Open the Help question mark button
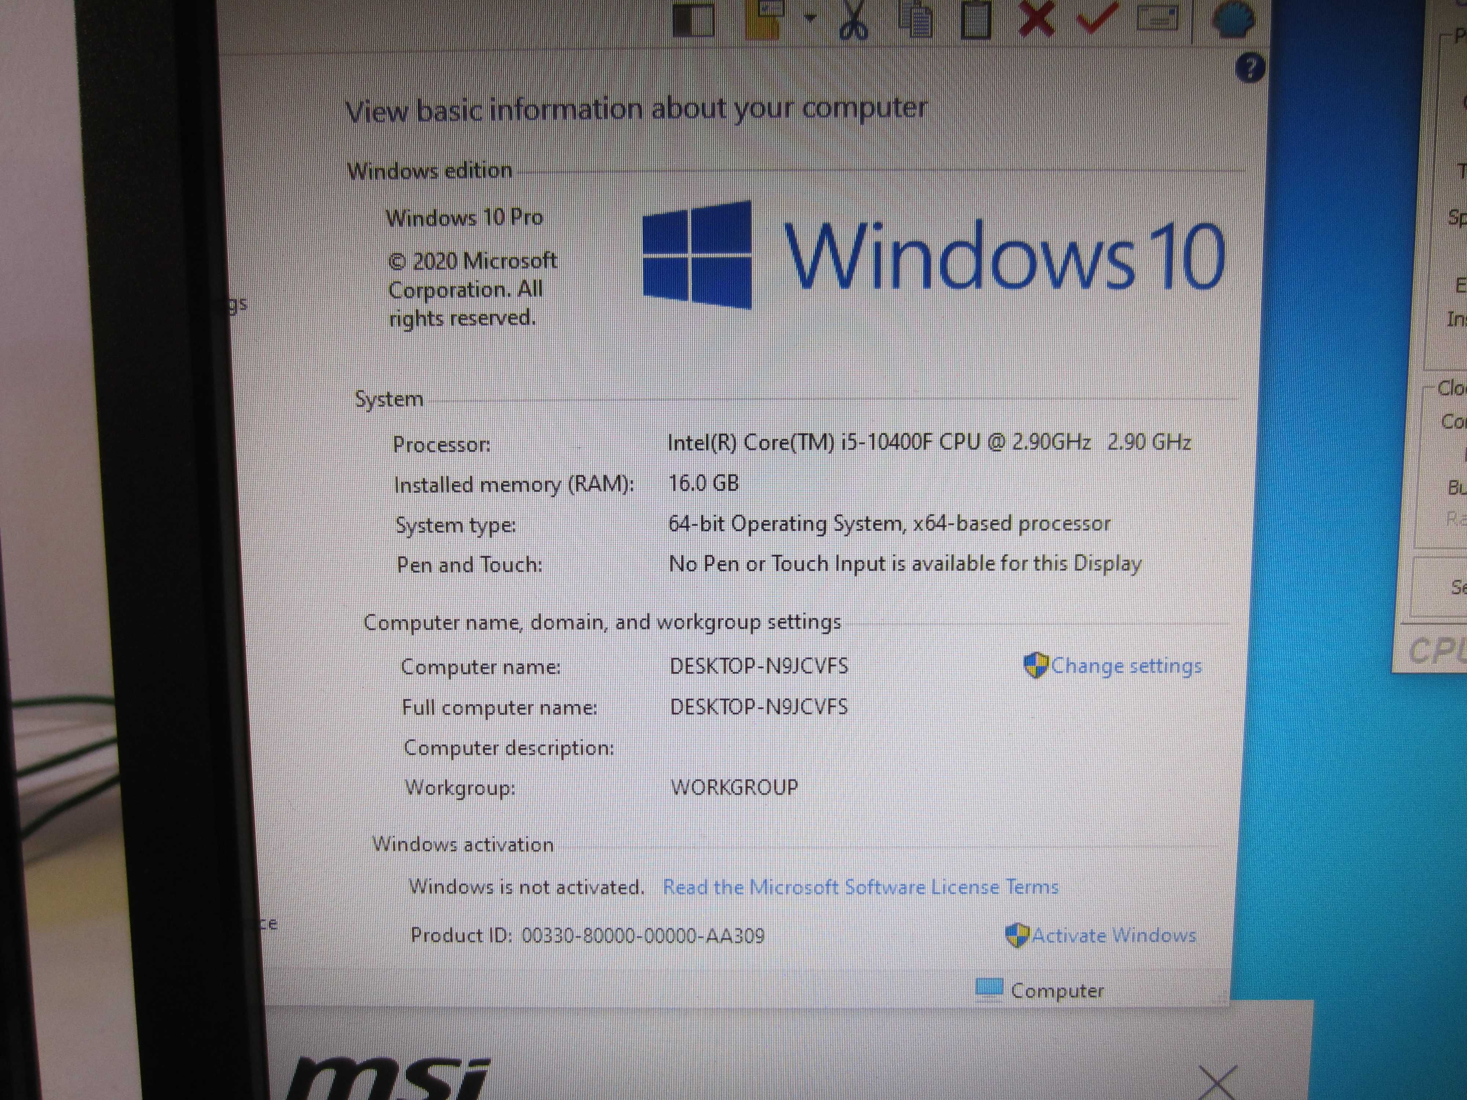The height and width of the screenshot is (1100, 1467). [x=1250, y=67]
